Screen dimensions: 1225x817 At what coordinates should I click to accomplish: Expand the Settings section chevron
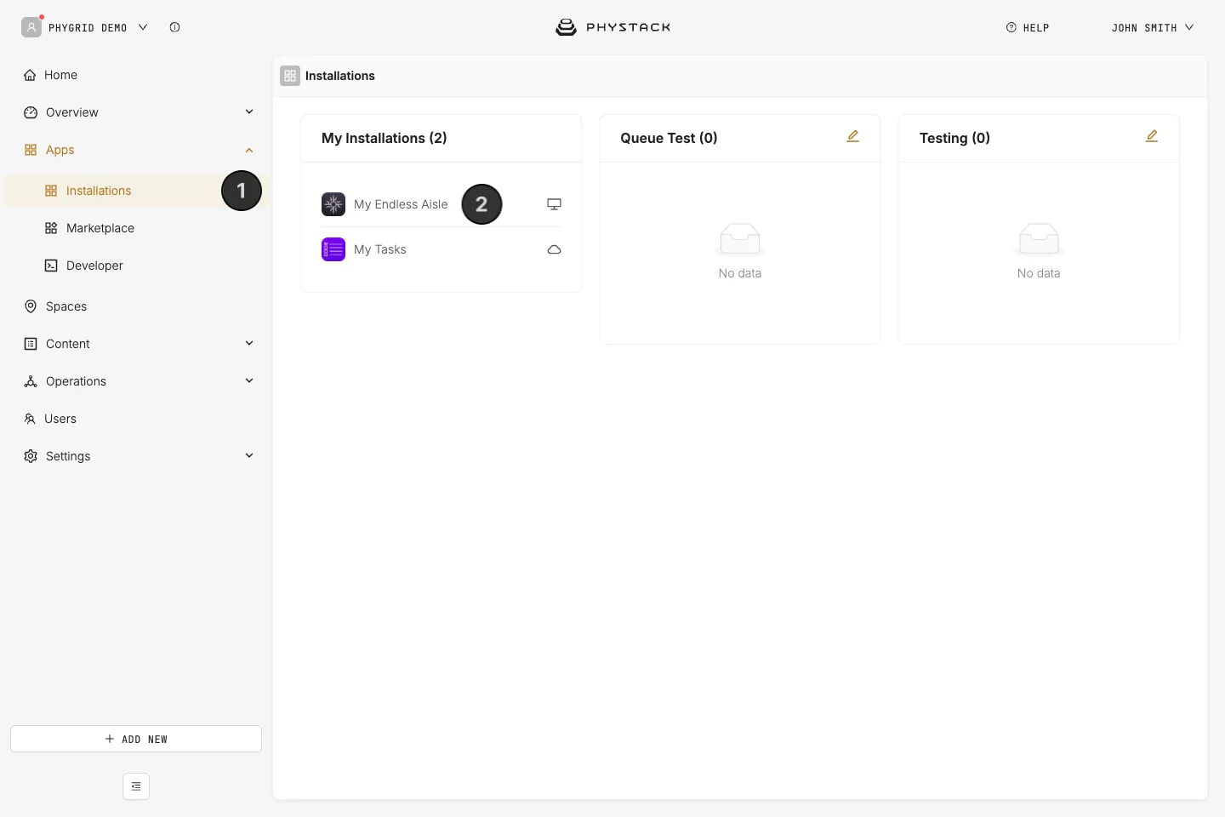click(249, 455)
